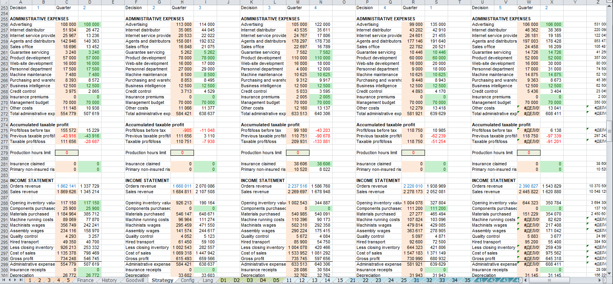Open sheet tab 25
613x284 pixels.
click(403, 280)
